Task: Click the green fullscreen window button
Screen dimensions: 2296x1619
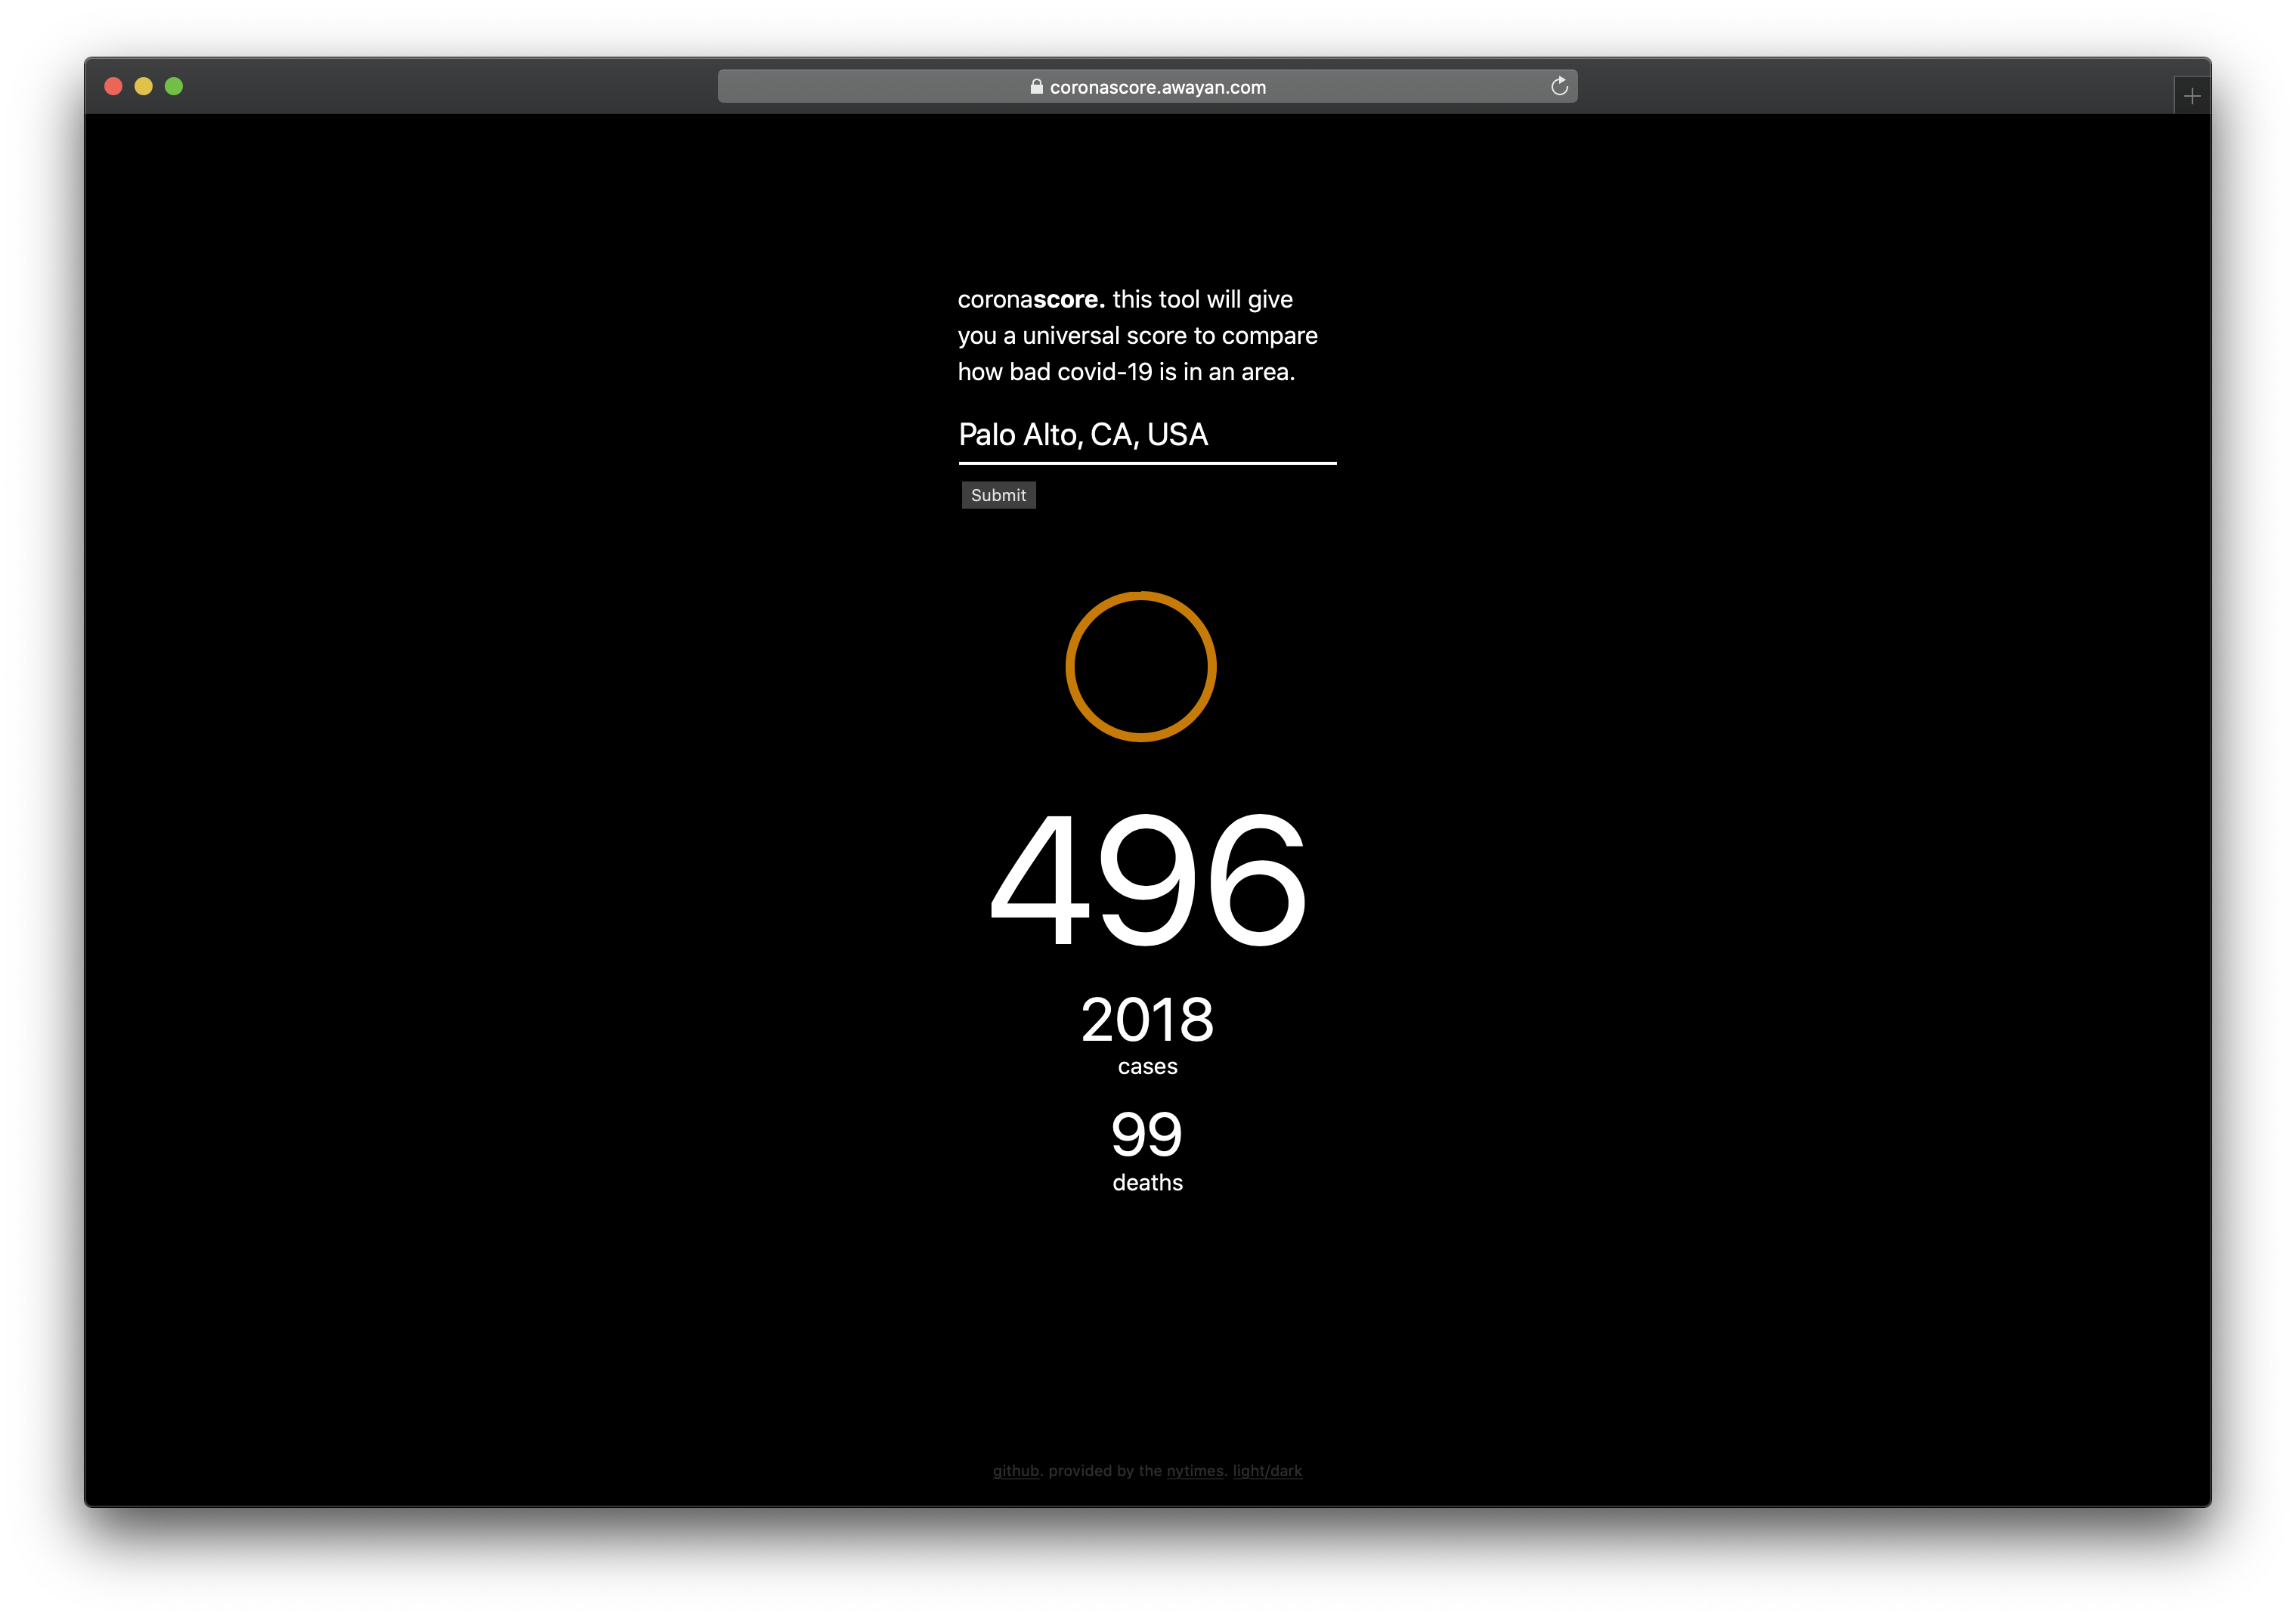Action: [x=174, y=86]
